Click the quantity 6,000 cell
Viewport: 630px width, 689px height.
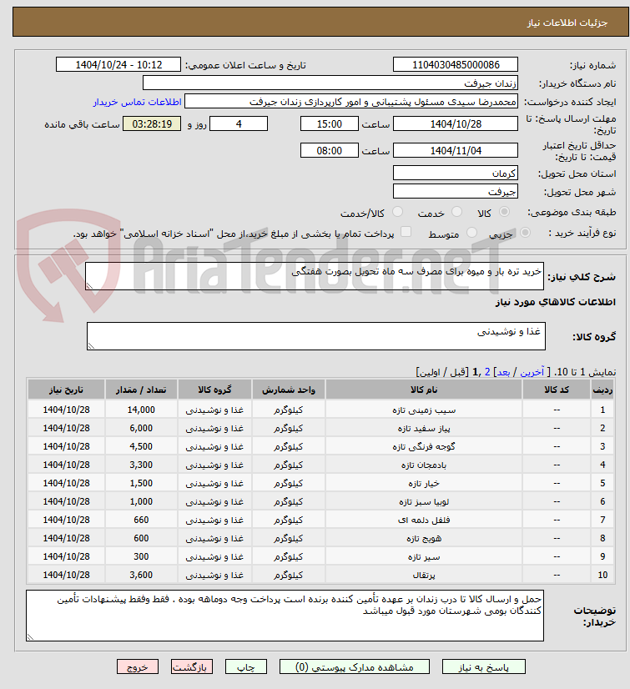point(141,429)
